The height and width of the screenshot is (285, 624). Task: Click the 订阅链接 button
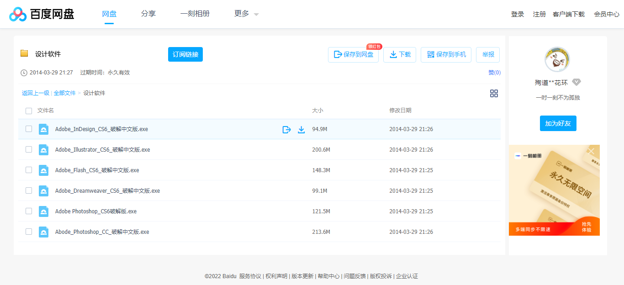tap(185, 54)
